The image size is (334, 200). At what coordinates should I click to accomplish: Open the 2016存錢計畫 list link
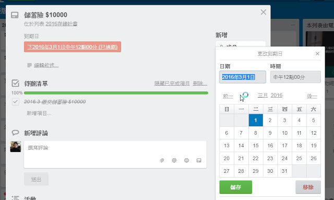62,23
